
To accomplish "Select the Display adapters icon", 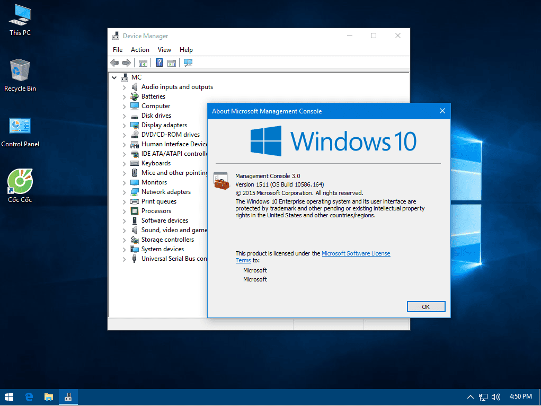I will pos(135,125).
